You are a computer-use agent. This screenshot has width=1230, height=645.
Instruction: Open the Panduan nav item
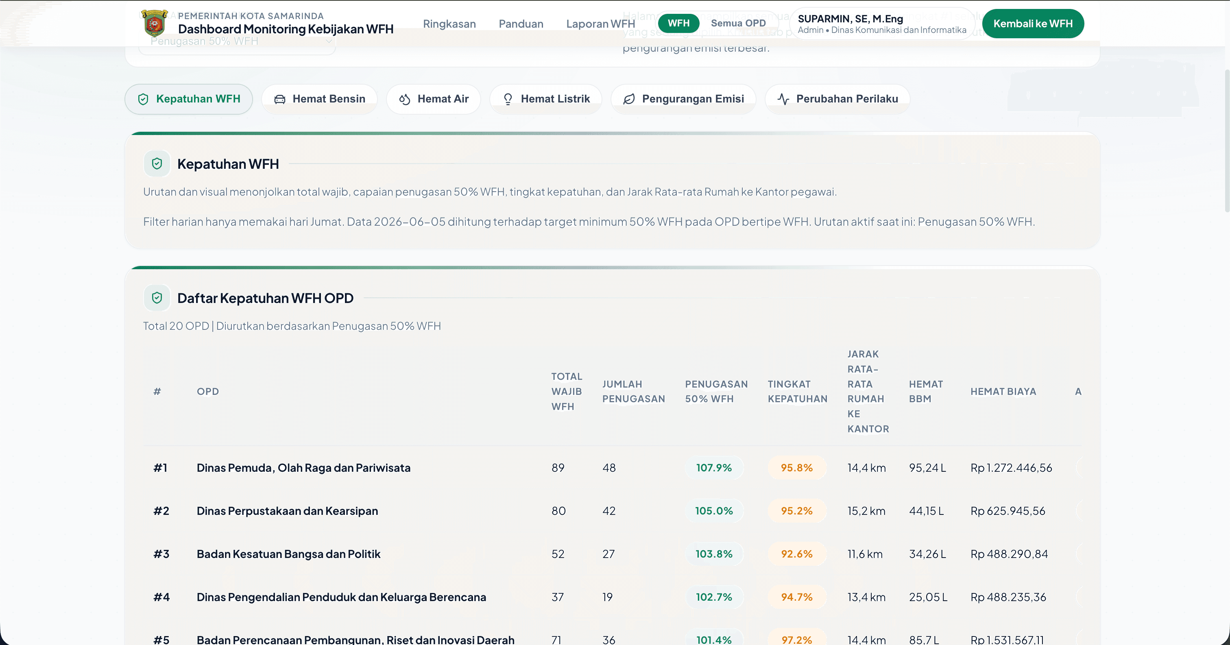tap(521, 24)
